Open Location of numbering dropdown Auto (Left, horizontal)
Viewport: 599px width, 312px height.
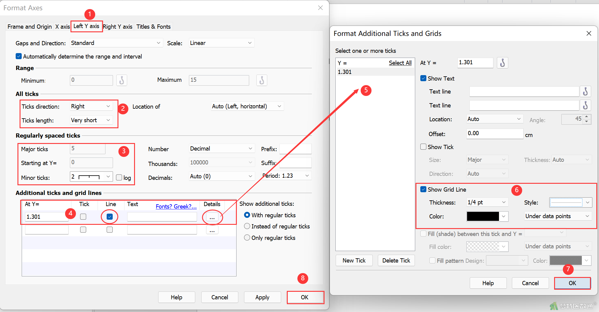(x=247, y=106)
